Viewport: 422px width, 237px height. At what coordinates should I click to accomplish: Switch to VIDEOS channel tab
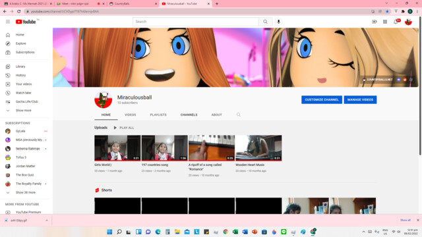coord(131,115)
